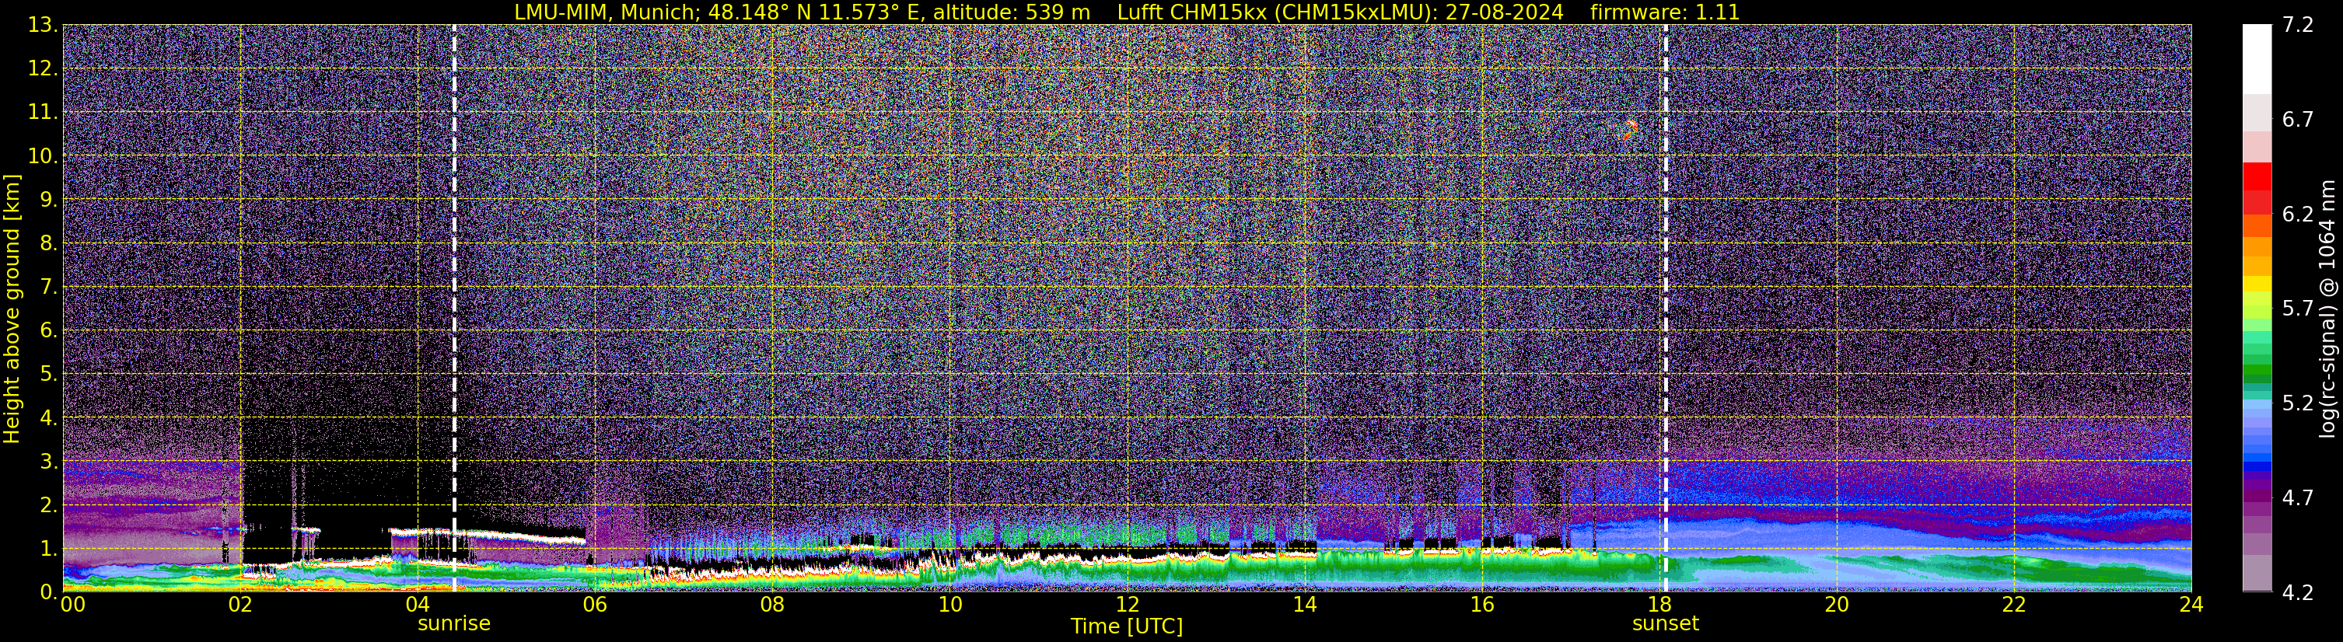Select the 5.2 colorbar tick value
The height and width of the screenshot is (642, 2343).
(2298, 403)
